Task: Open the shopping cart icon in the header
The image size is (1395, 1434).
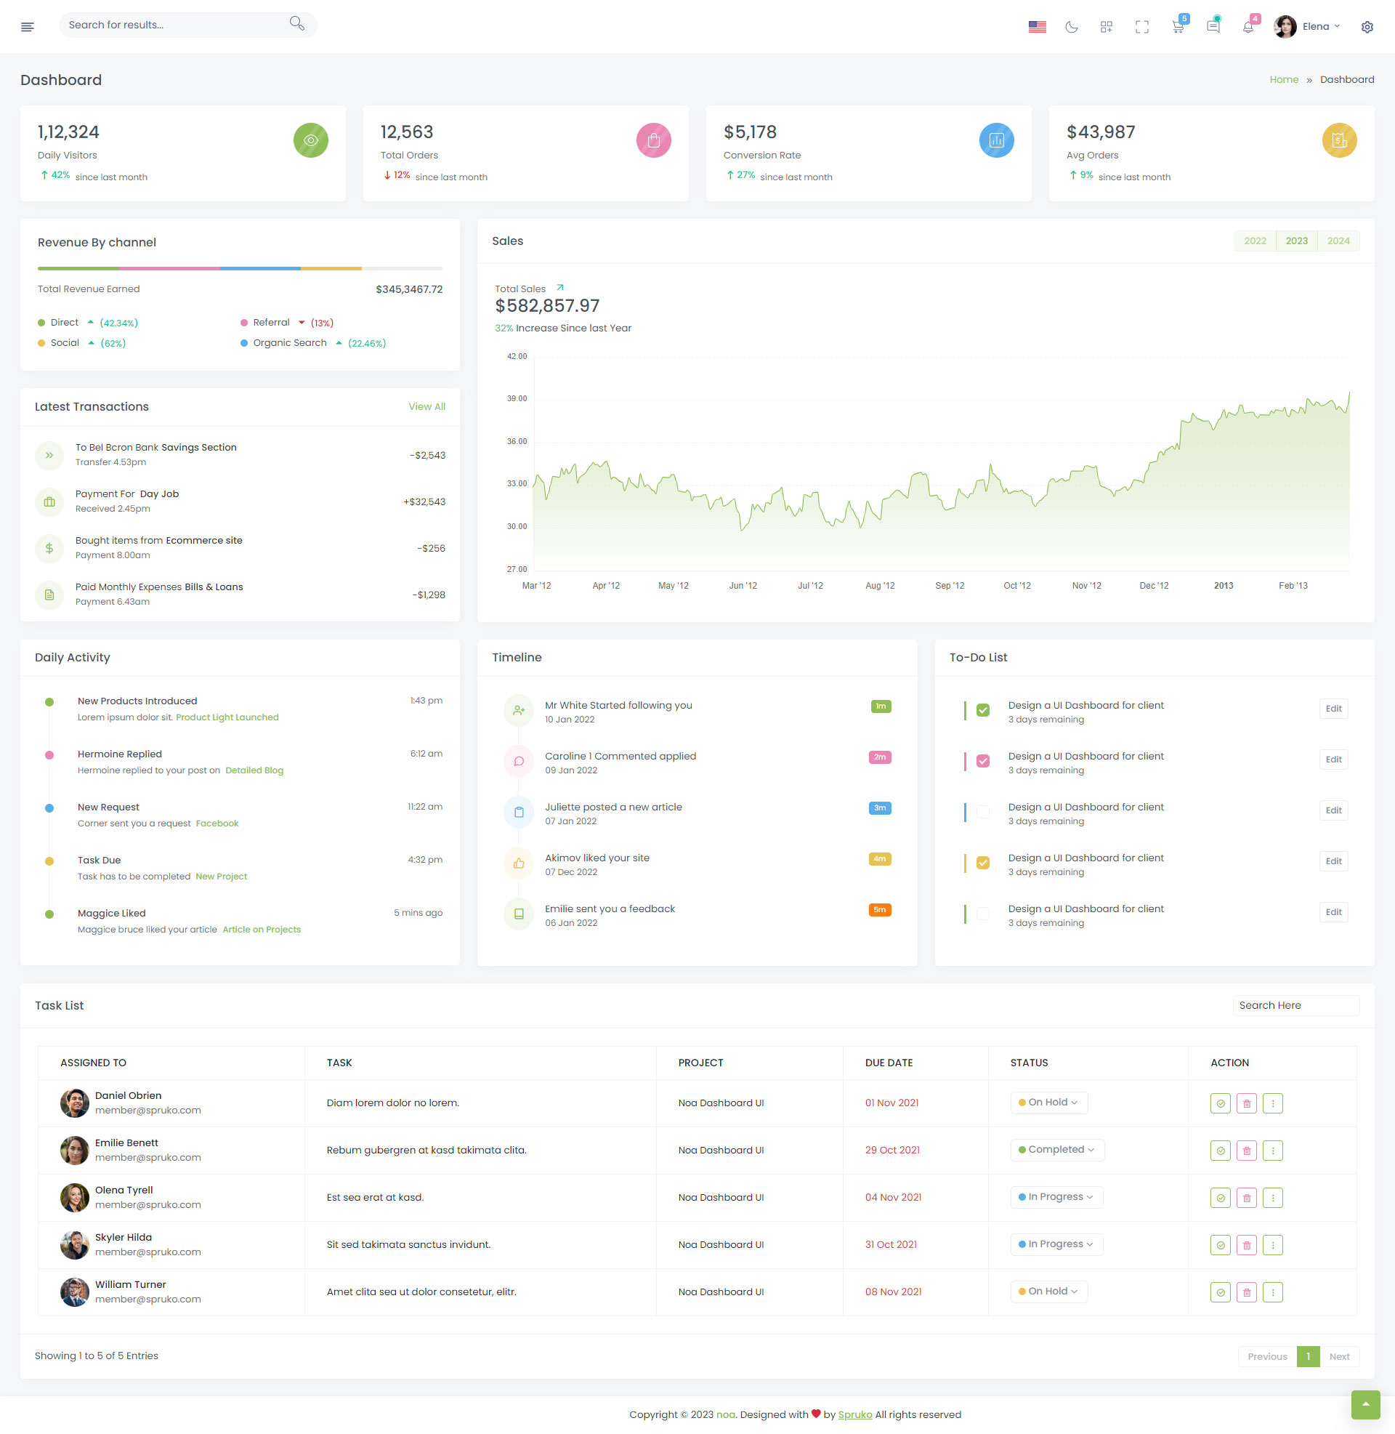Action: coord(1178,27)
